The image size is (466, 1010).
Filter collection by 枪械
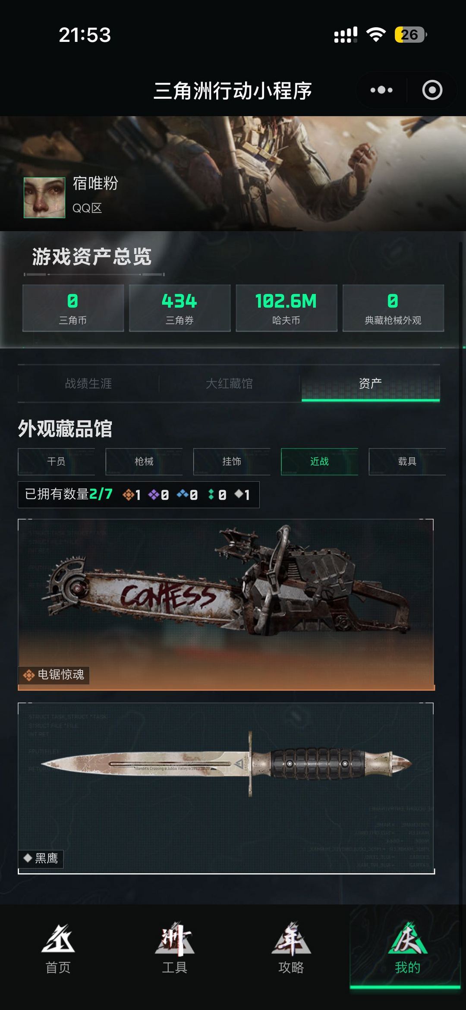[x=144, y=462]
